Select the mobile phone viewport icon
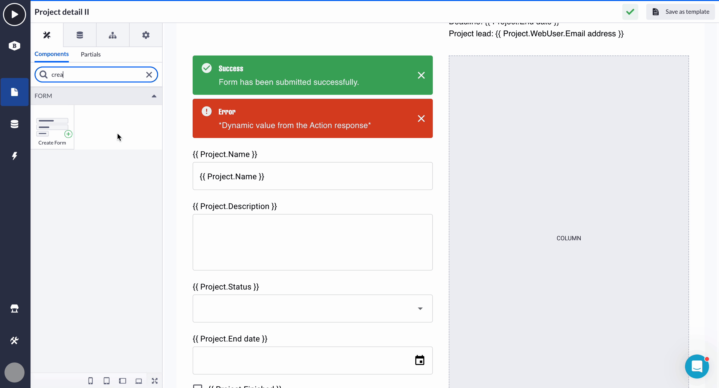 point(90,381)
